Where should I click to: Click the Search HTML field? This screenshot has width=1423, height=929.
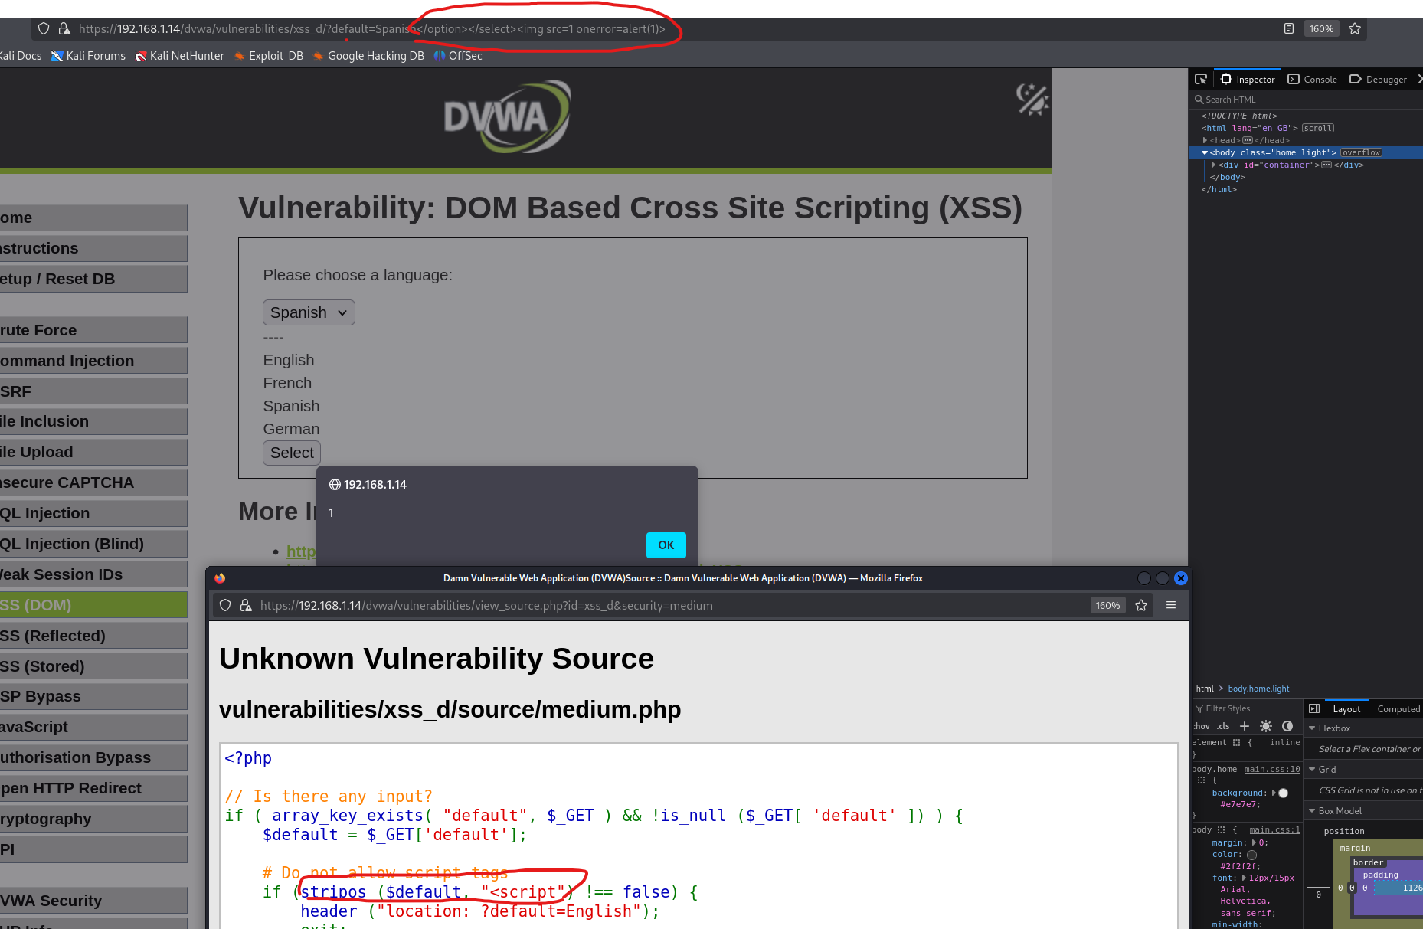click(x=1306, y=100)
